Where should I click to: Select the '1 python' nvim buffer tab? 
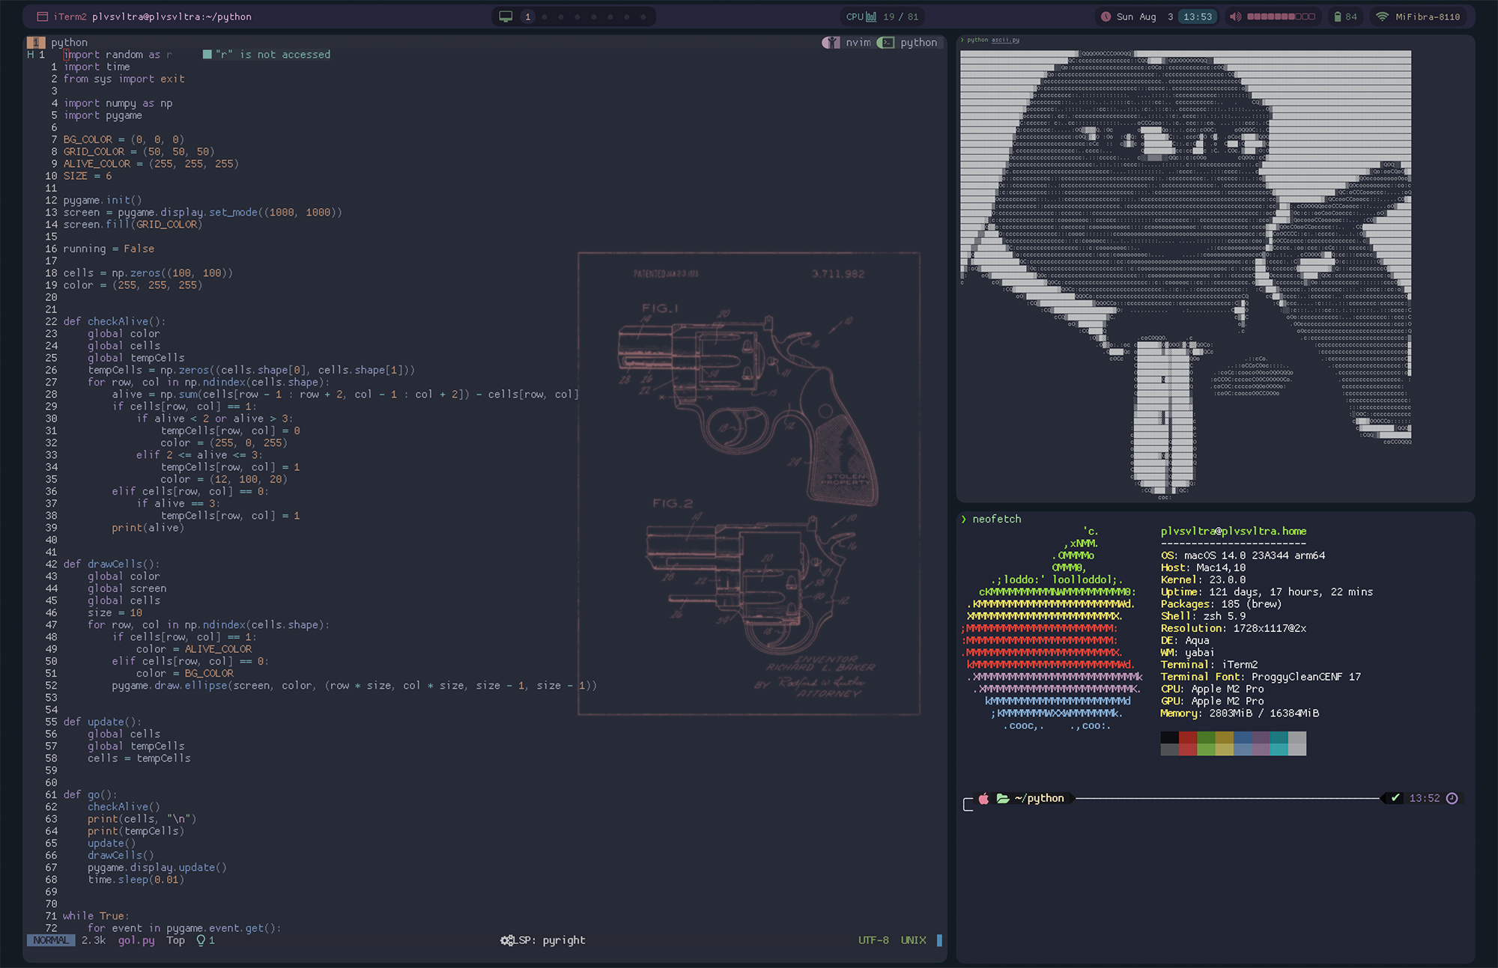coord(58,43)
